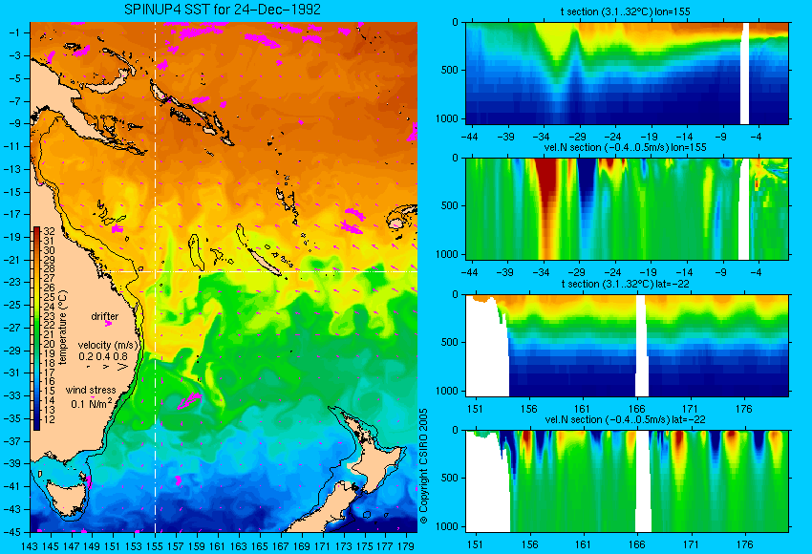Click the 'wind stress' legend label
The image size is (812, 554).
[x=91, y=390]
